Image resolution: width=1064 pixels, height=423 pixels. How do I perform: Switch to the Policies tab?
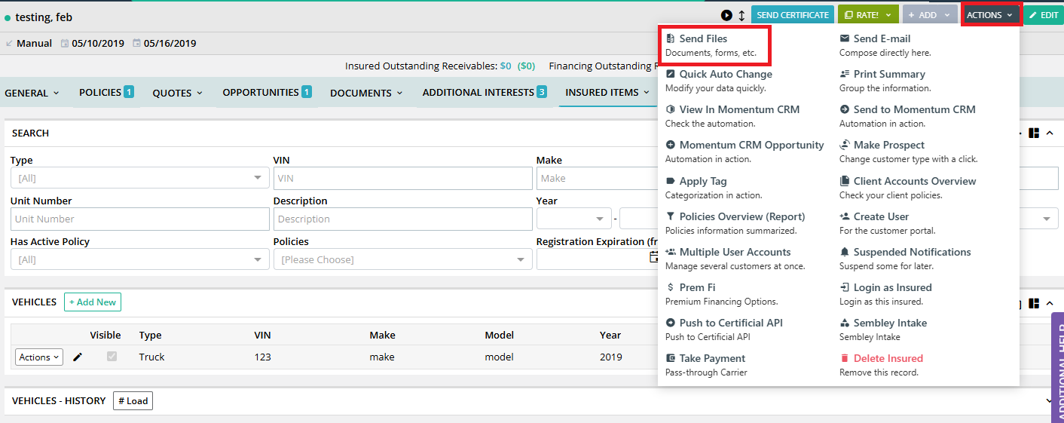[x=106, y=92]
